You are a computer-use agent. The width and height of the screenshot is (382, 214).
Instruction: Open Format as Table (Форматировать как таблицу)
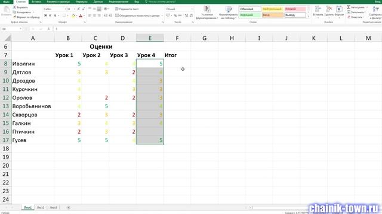228,12
